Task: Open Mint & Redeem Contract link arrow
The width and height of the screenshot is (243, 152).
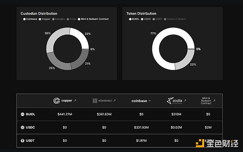Action: click(x=214, y=101)
